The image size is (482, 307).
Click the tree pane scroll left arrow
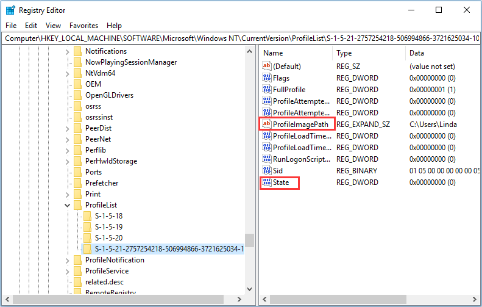click(7, 299)
